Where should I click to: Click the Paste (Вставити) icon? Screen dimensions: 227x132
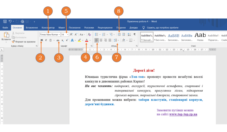coord(6,35)
